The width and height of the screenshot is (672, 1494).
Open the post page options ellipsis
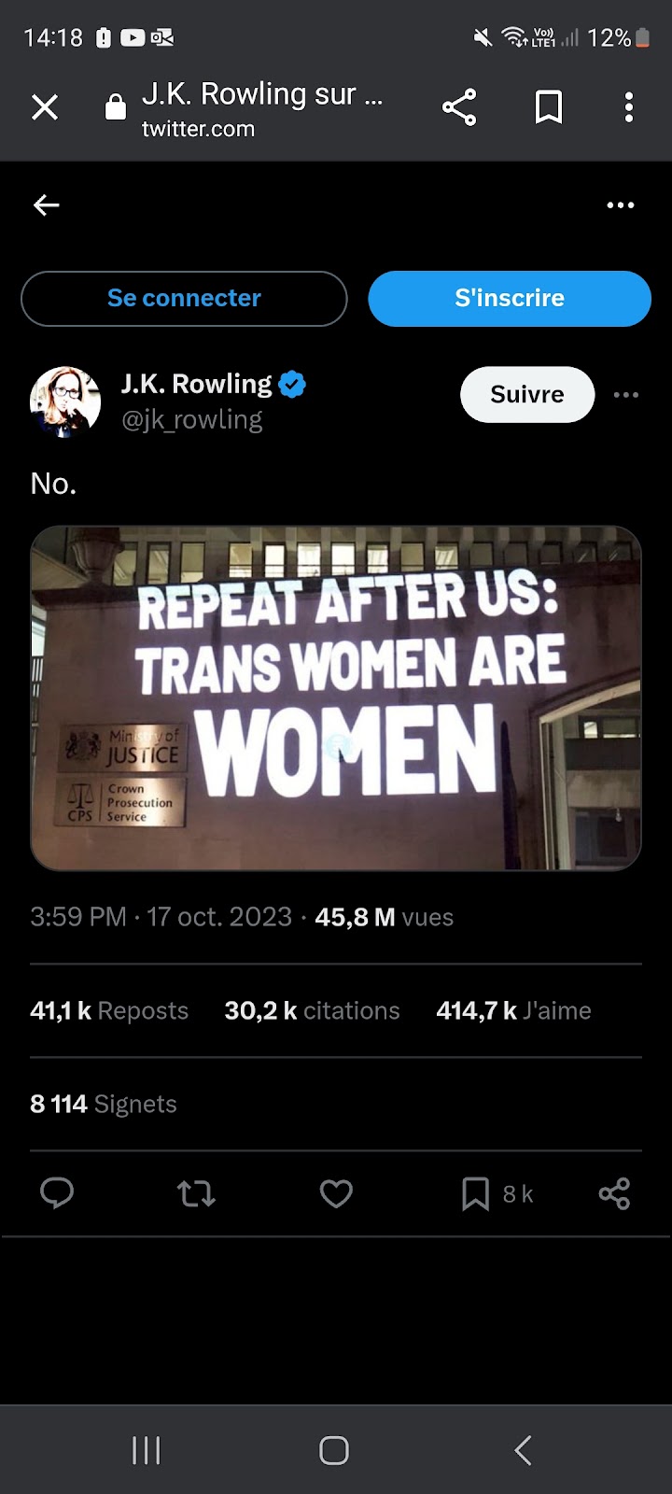tap(621, 205)
